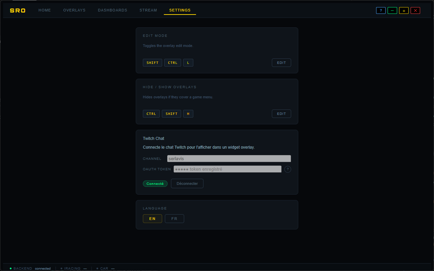Click the EDIT MODE section title
Viewport: 434px width, 271px height.
click(x=155, y=36)
